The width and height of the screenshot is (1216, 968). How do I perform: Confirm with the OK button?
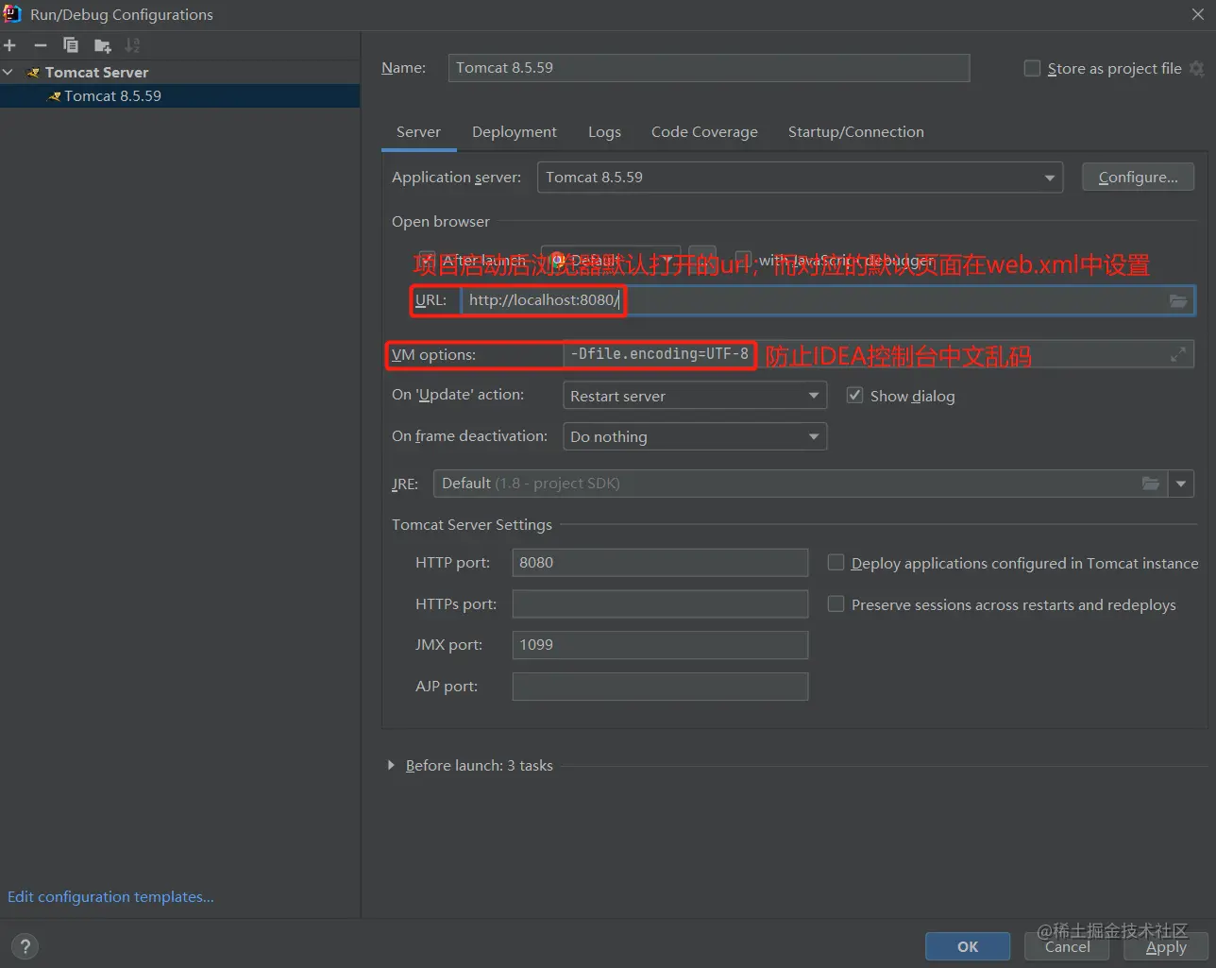(x=968, y=946)
